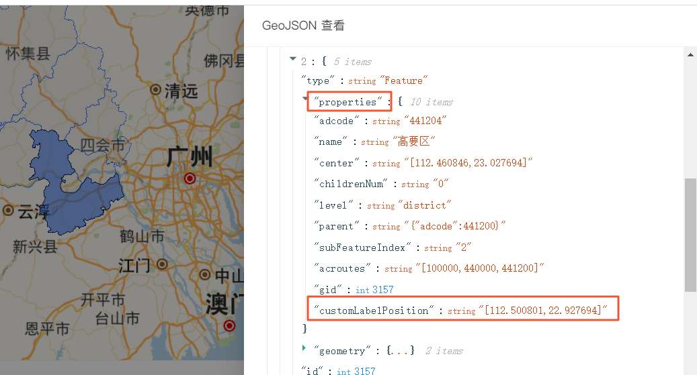Screen dimensions: 697x375
Task: Click the 怀集县 label on map
Action: [28, 54]
